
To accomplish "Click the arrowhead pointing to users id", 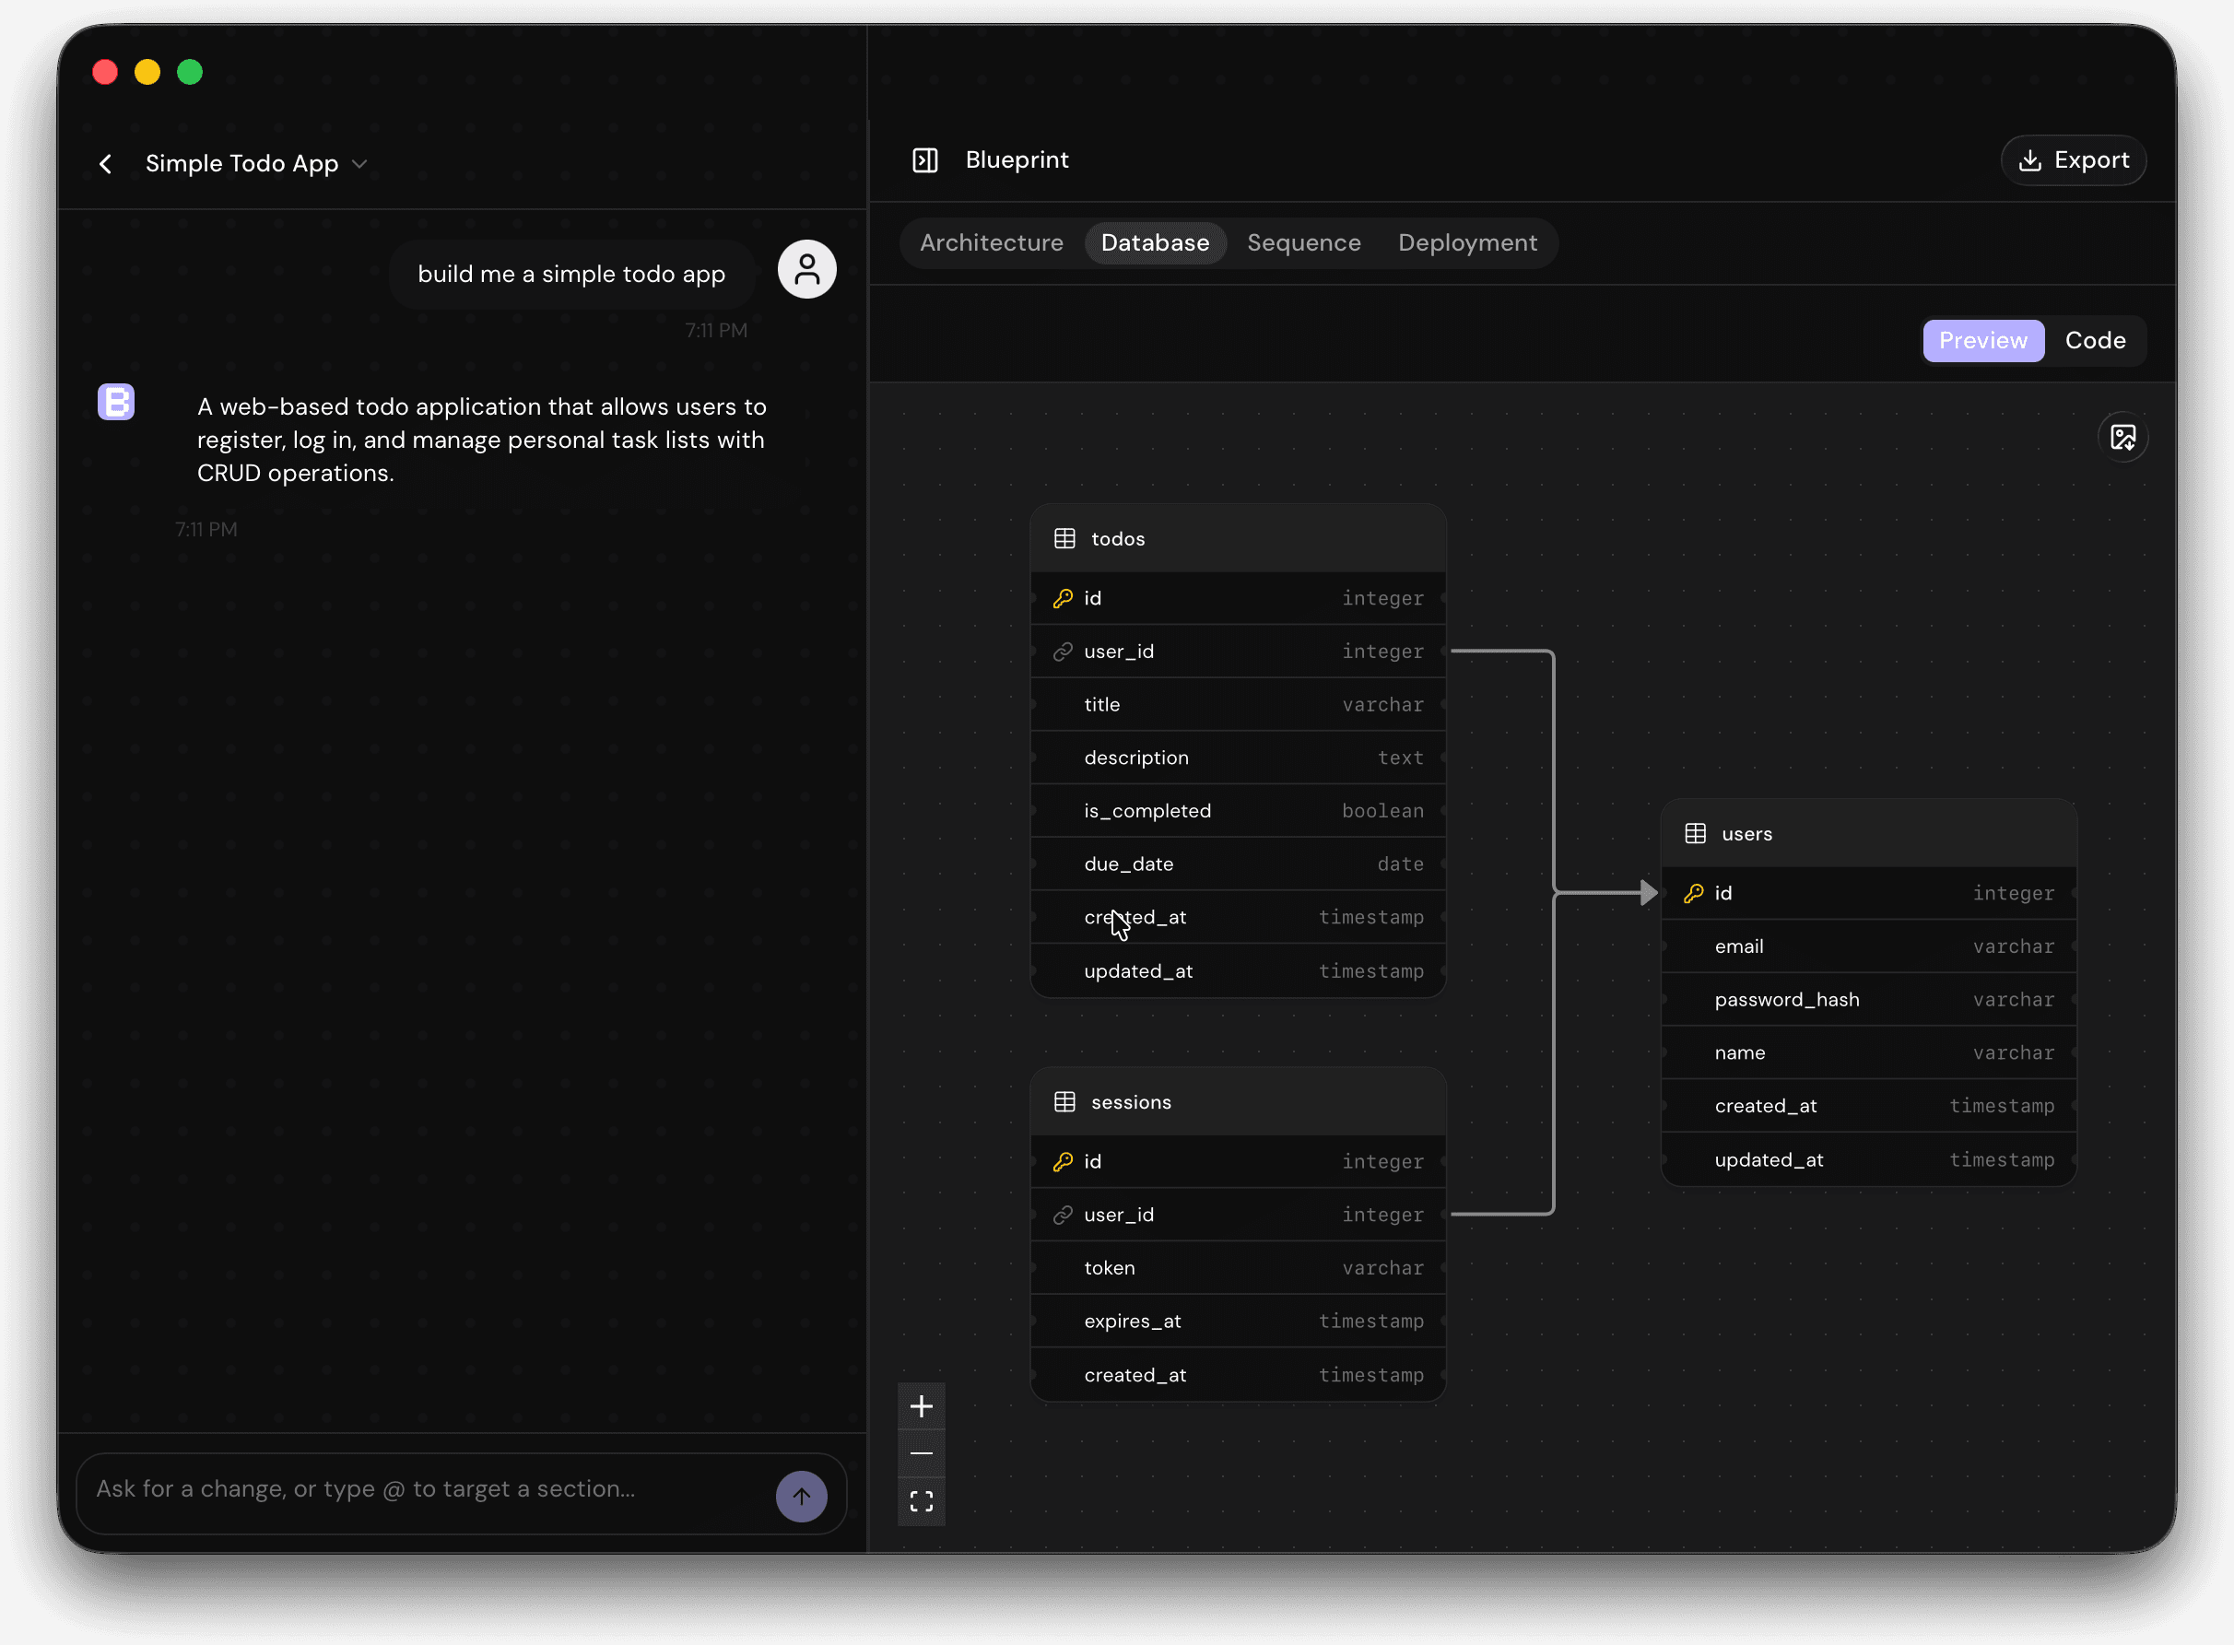I will pos(1648,893).
